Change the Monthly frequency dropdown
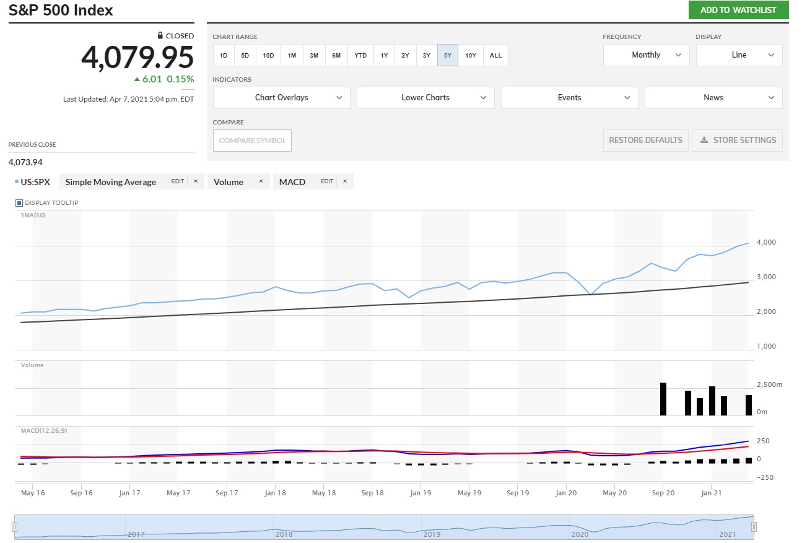 [646, 55]
